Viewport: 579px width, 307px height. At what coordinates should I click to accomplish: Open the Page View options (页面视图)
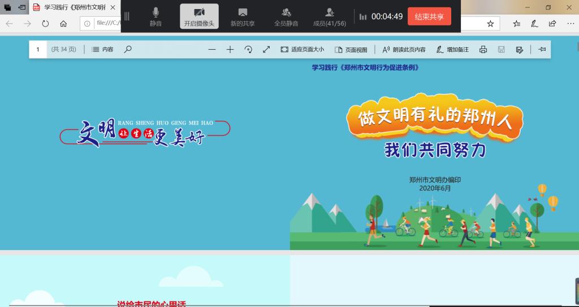[351, 50]
